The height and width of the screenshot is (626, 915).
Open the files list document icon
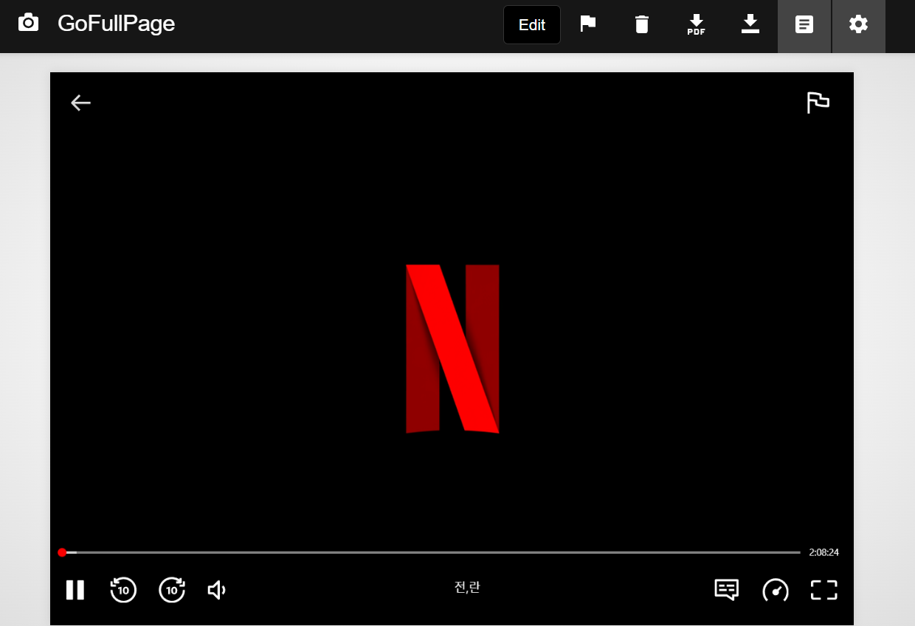click(x=804, y=24)
